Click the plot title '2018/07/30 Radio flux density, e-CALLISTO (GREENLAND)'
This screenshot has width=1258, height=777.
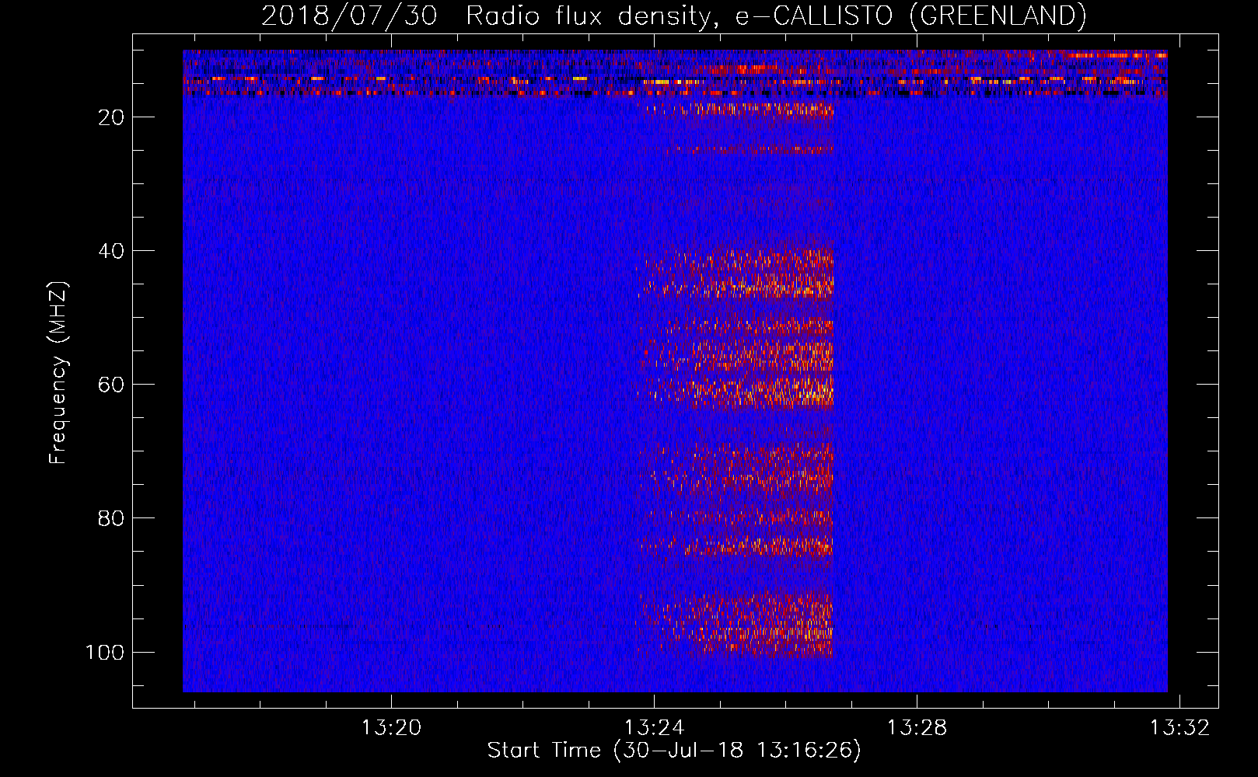click(673, 16)
